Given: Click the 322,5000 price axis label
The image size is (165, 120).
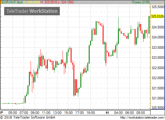Looking at the screenshot, I should (158, 68).
